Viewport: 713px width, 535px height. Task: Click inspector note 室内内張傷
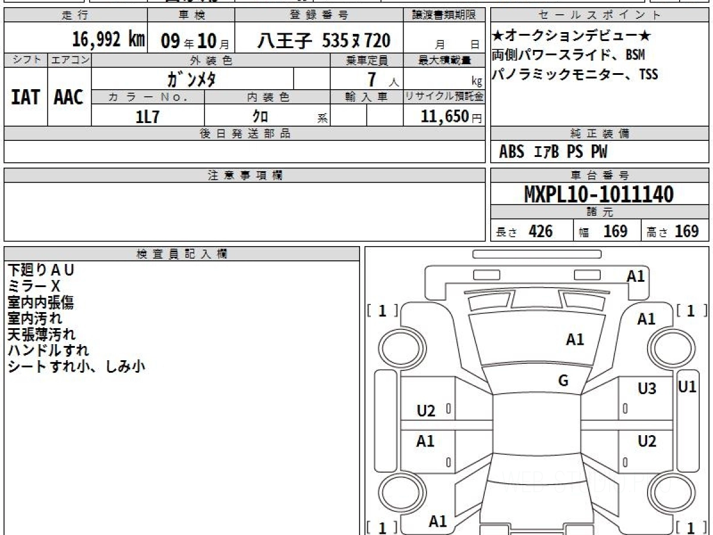[40, 303]
